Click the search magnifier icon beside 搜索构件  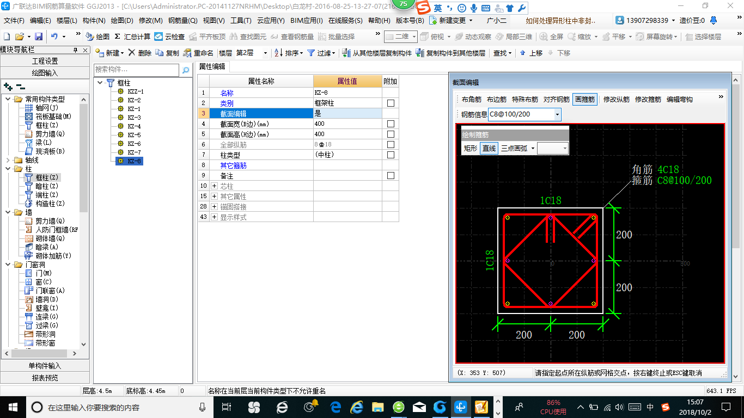click(186, 70)
